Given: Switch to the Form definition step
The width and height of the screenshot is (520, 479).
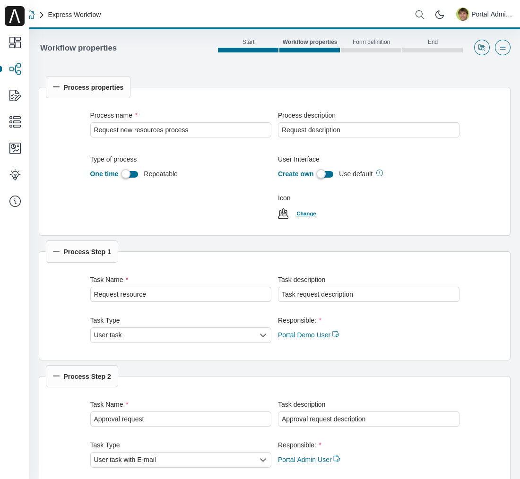Looking at the screenshot, I should [x=371, y=42].
